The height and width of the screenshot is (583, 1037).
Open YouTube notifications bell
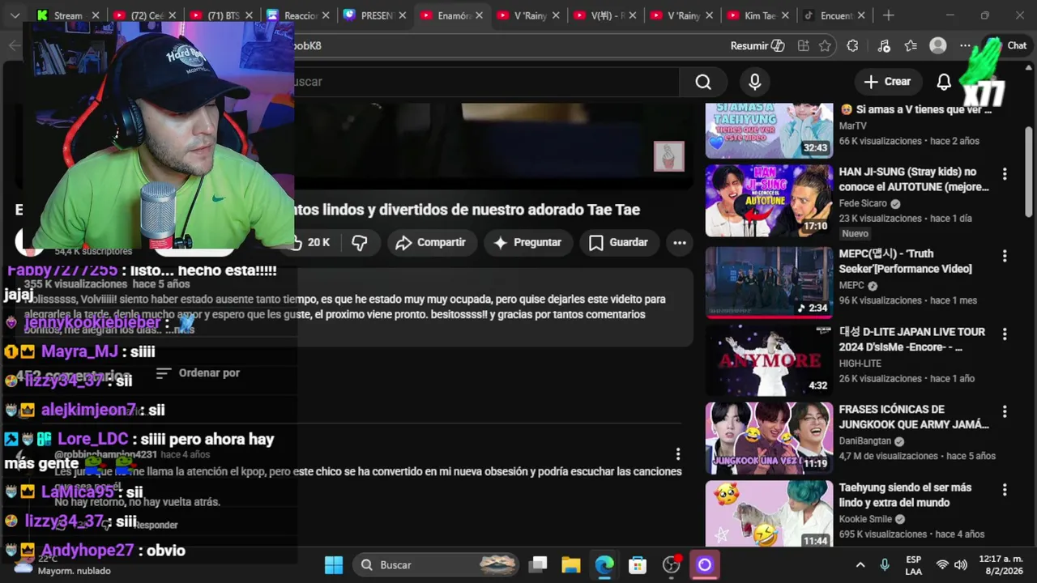pos(944,81)
